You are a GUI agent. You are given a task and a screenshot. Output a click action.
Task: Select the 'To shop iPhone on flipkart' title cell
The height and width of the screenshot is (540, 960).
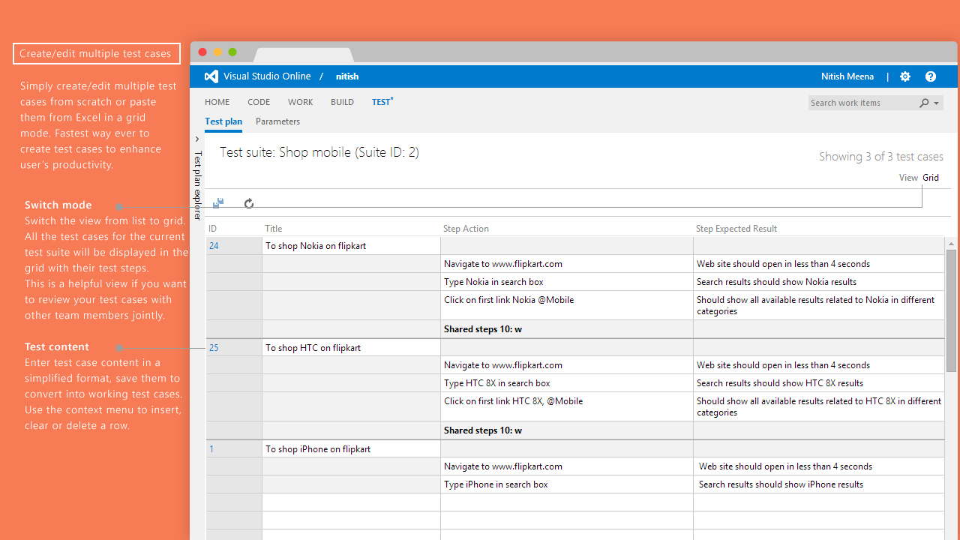pyautogui.click(x=351, y=449)
